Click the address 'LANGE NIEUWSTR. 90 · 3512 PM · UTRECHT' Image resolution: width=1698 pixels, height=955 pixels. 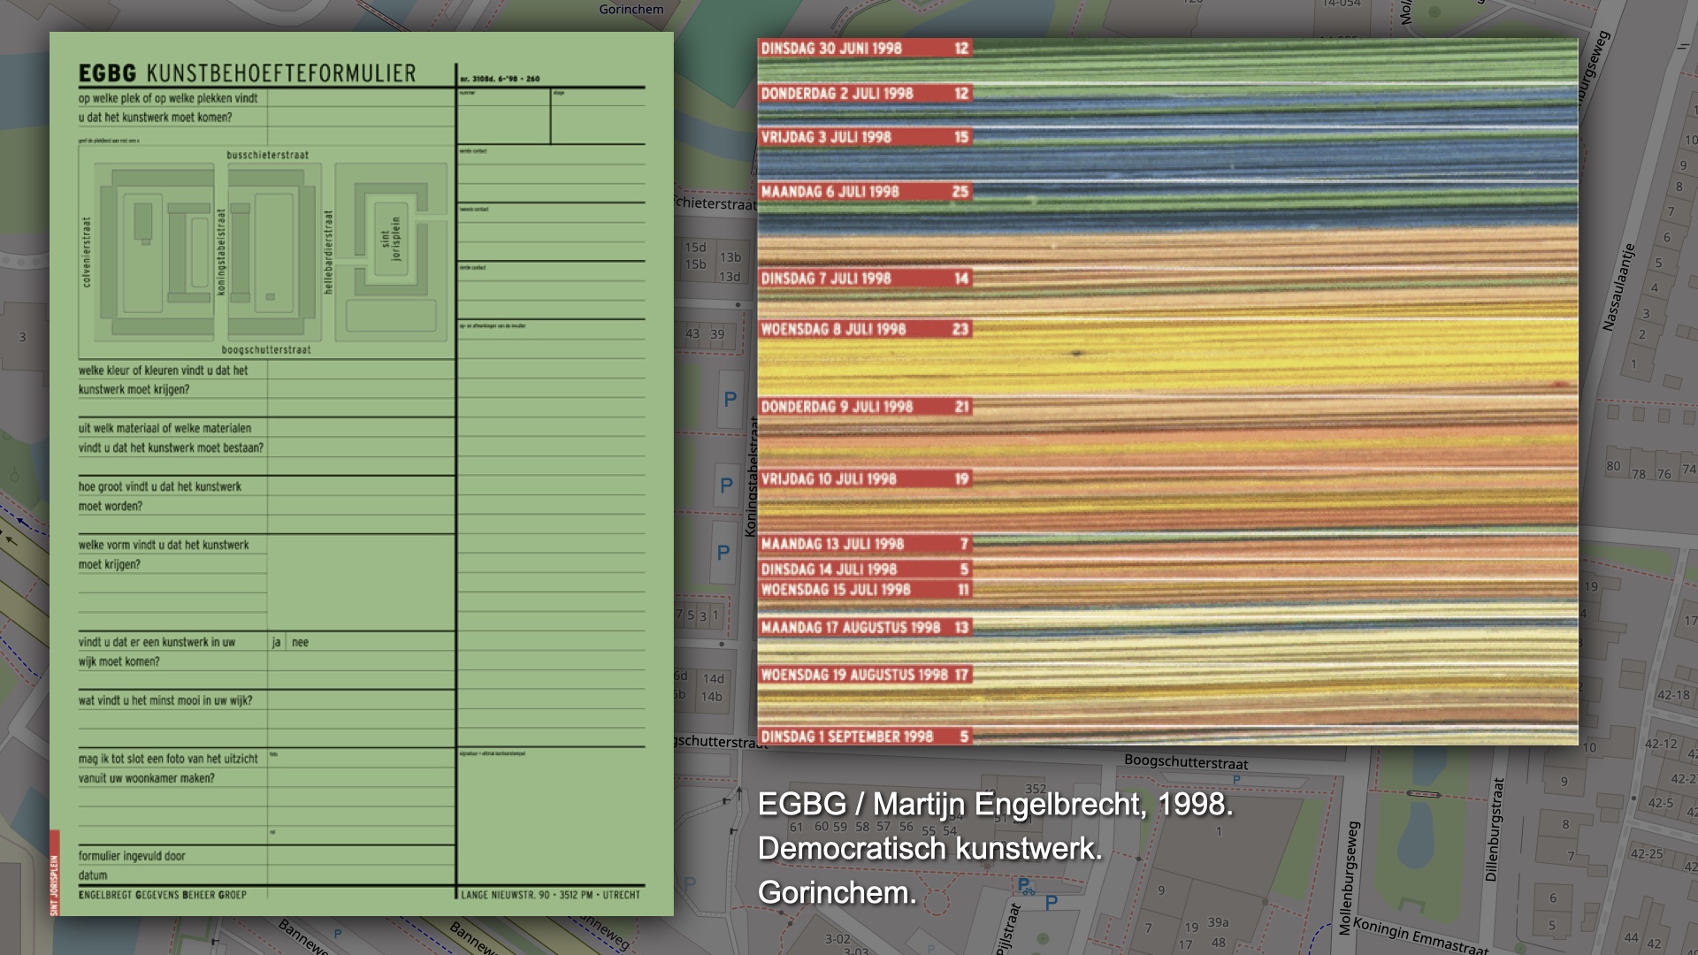(550, 895)
